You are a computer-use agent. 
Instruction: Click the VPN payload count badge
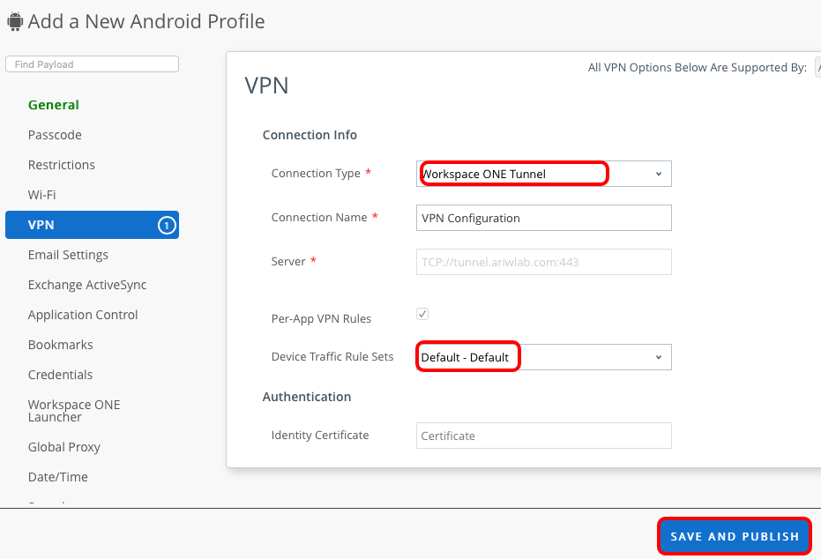(x=167, y=225)
